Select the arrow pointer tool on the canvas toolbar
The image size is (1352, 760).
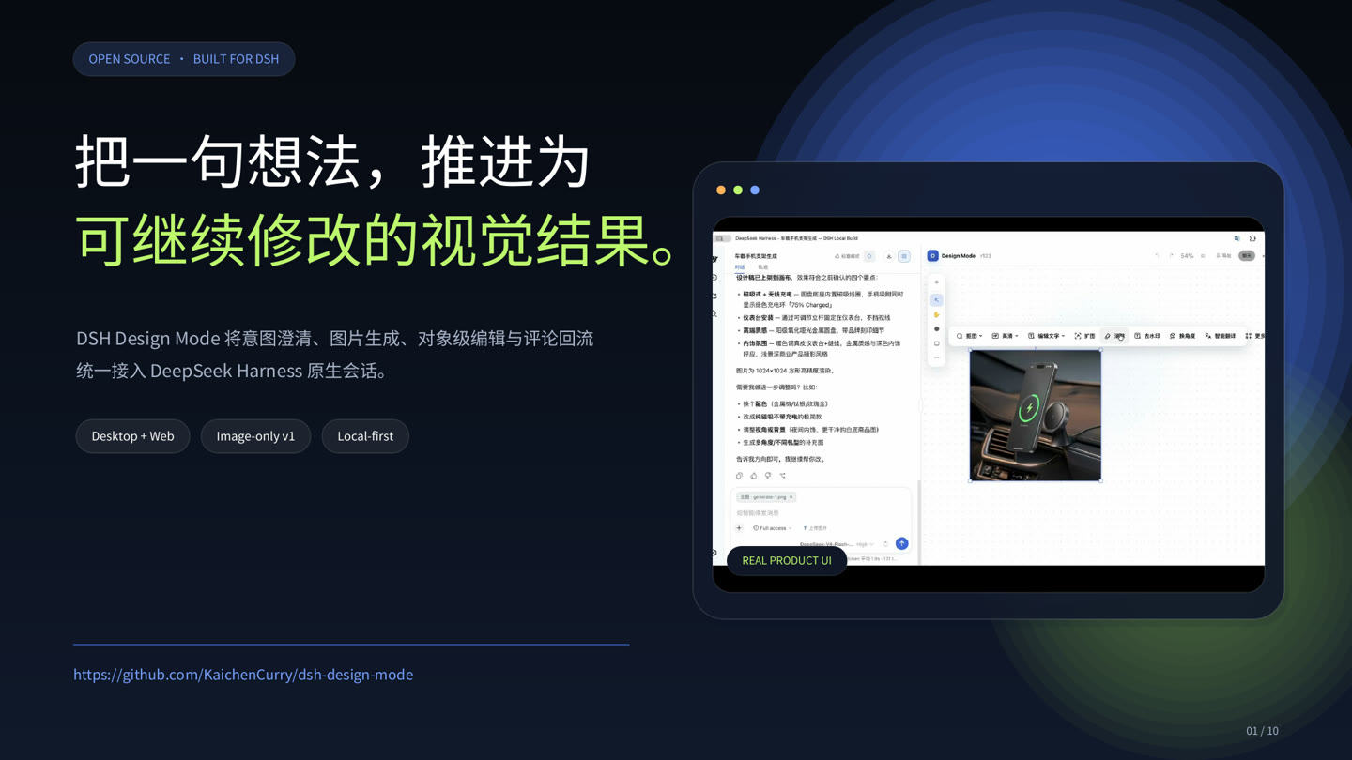tap(936, 300)
